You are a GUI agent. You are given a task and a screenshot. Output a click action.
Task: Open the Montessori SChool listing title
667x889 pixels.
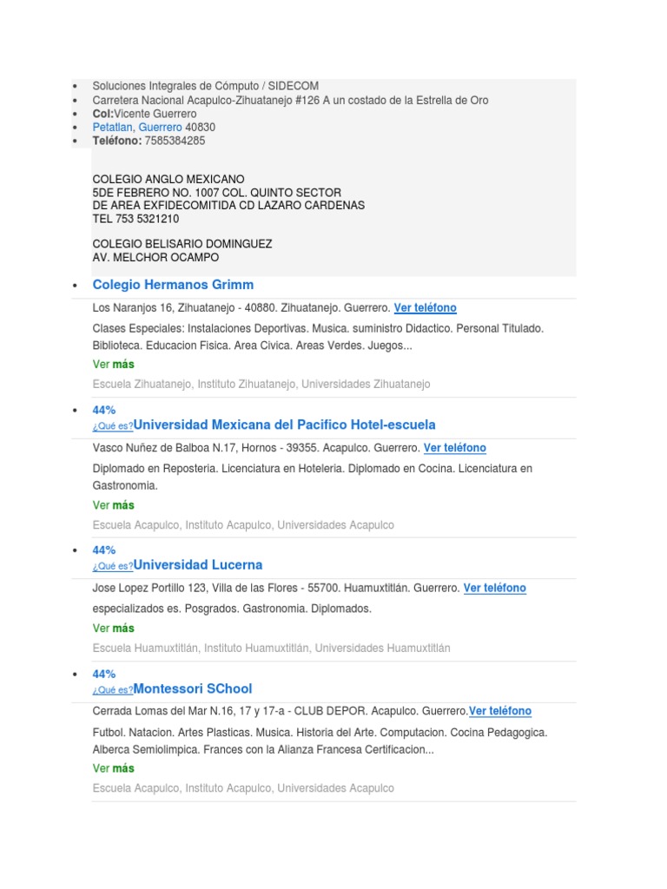193,688
